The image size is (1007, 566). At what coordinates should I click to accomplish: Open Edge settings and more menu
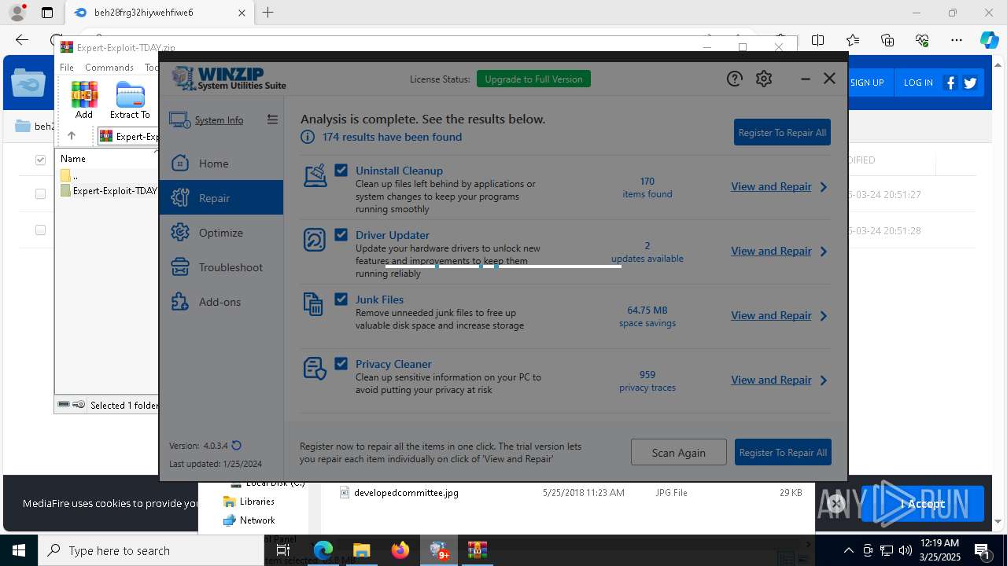click(x=957, y=40)
